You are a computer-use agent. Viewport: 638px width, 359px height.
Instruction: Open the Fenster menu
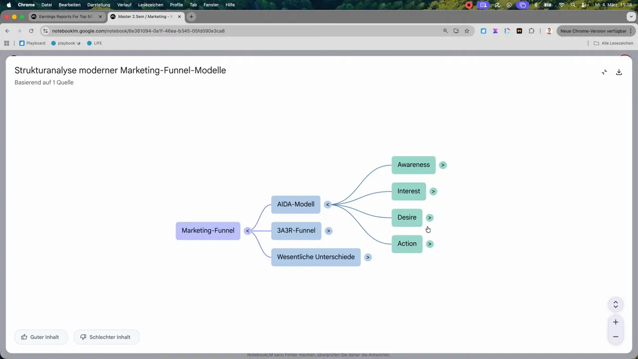pos(211,5)
